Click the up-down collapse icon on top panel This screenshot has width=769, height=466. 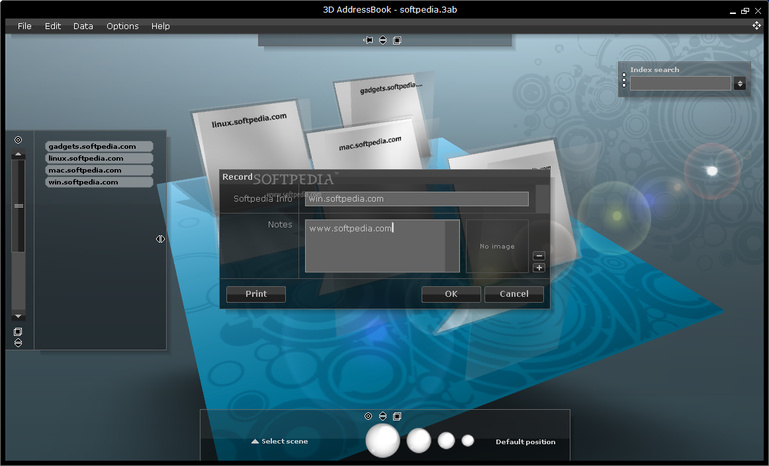(x=383, y=40)
